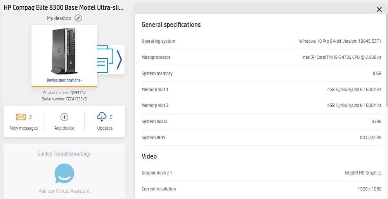Image resolution: width=388 pixels, height=199 pixels.
Task: Open Guided Troubleshooting link
Action: point(64,154)
